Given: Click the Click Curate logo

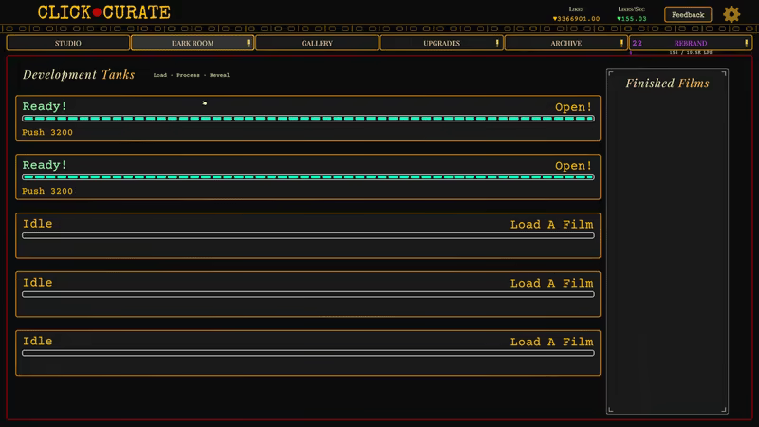Looking at the screenshot, I should (104, 12).
